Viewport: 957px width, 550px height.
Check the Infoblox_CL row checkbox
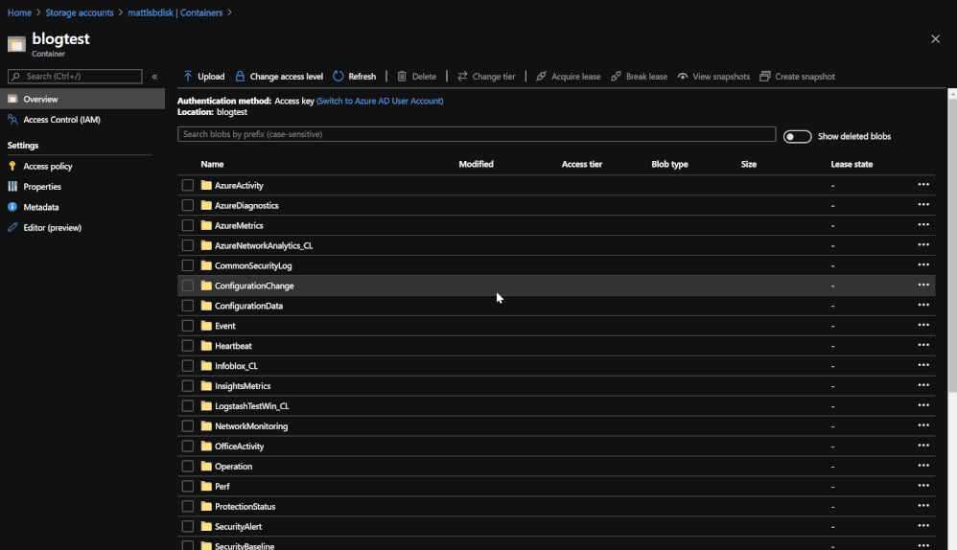[188, 366]
